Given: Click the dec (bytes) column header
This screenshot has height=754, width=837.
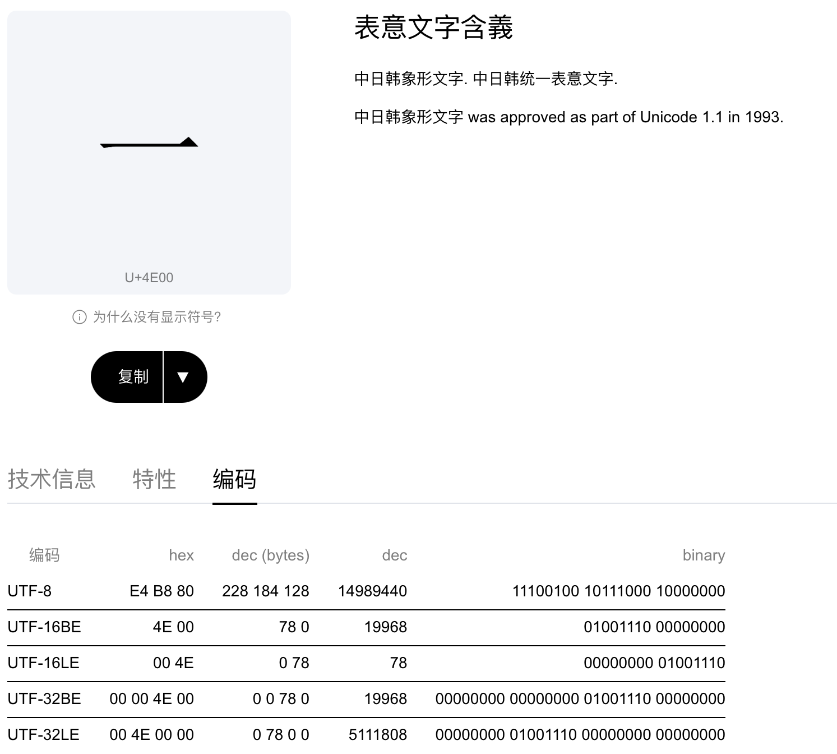Looking at the screenshot, I should pos(271,555).
